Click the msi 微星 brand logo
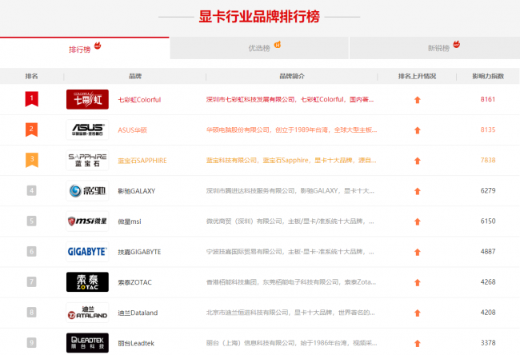Screen dimensions: 520x355 tap(87, 221)
